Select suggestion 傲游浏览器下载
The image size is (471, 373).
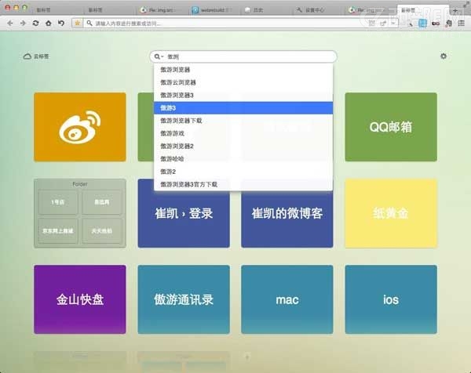point(181,121)
